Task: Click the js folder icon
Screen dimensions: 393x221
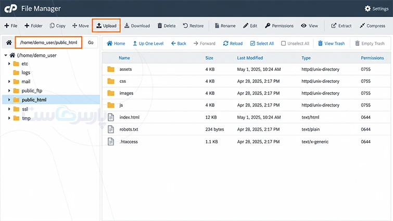Action: (x=111, y=105)
